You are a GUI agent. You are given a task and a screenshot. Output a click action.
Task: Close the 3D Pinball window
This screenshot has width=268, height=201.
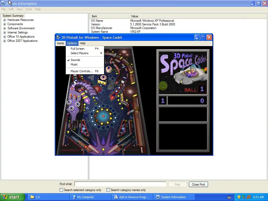(x=209, y=37)
